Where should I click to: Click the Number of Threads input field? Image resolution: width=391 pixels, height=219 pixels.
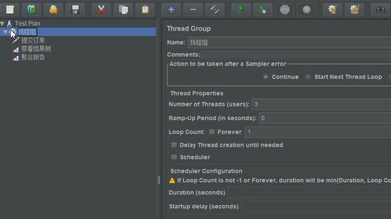point(321,104)
